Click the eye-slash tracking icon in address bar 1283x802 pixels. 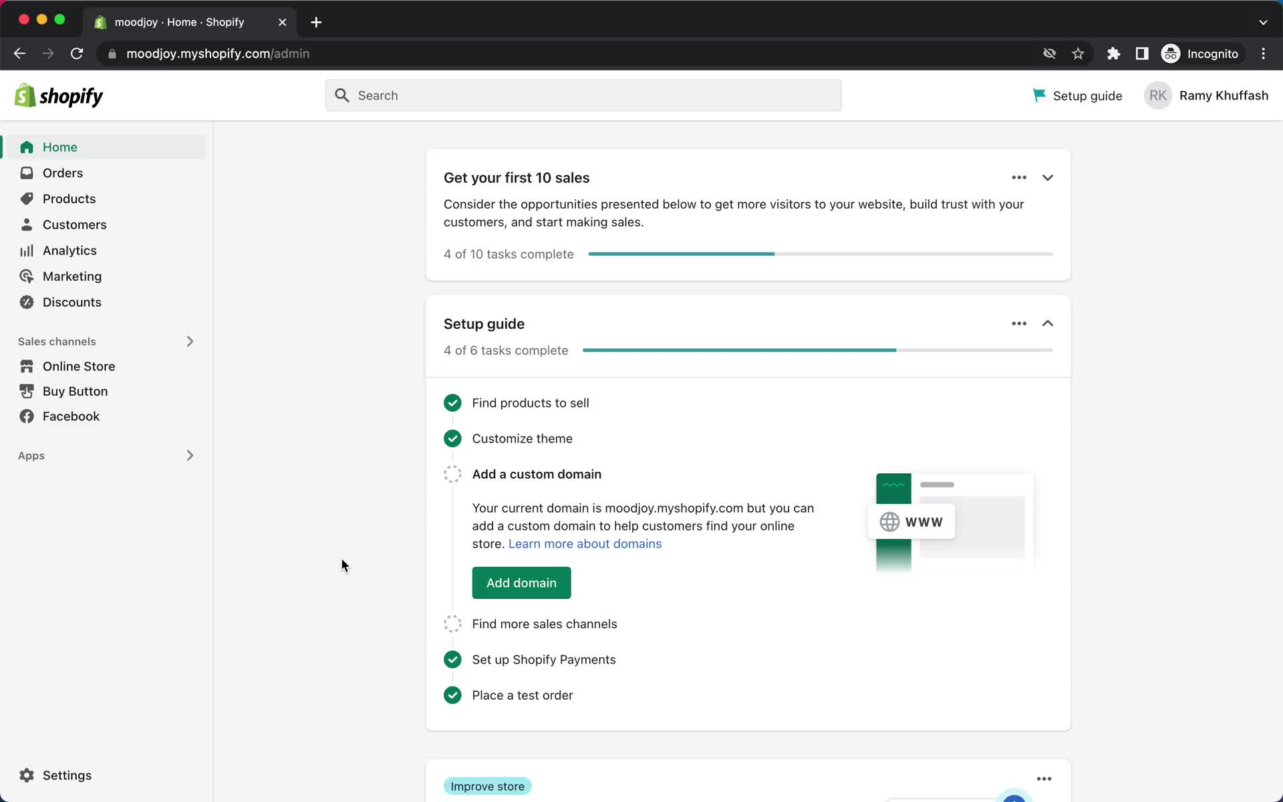click(x=1049, y=53)
